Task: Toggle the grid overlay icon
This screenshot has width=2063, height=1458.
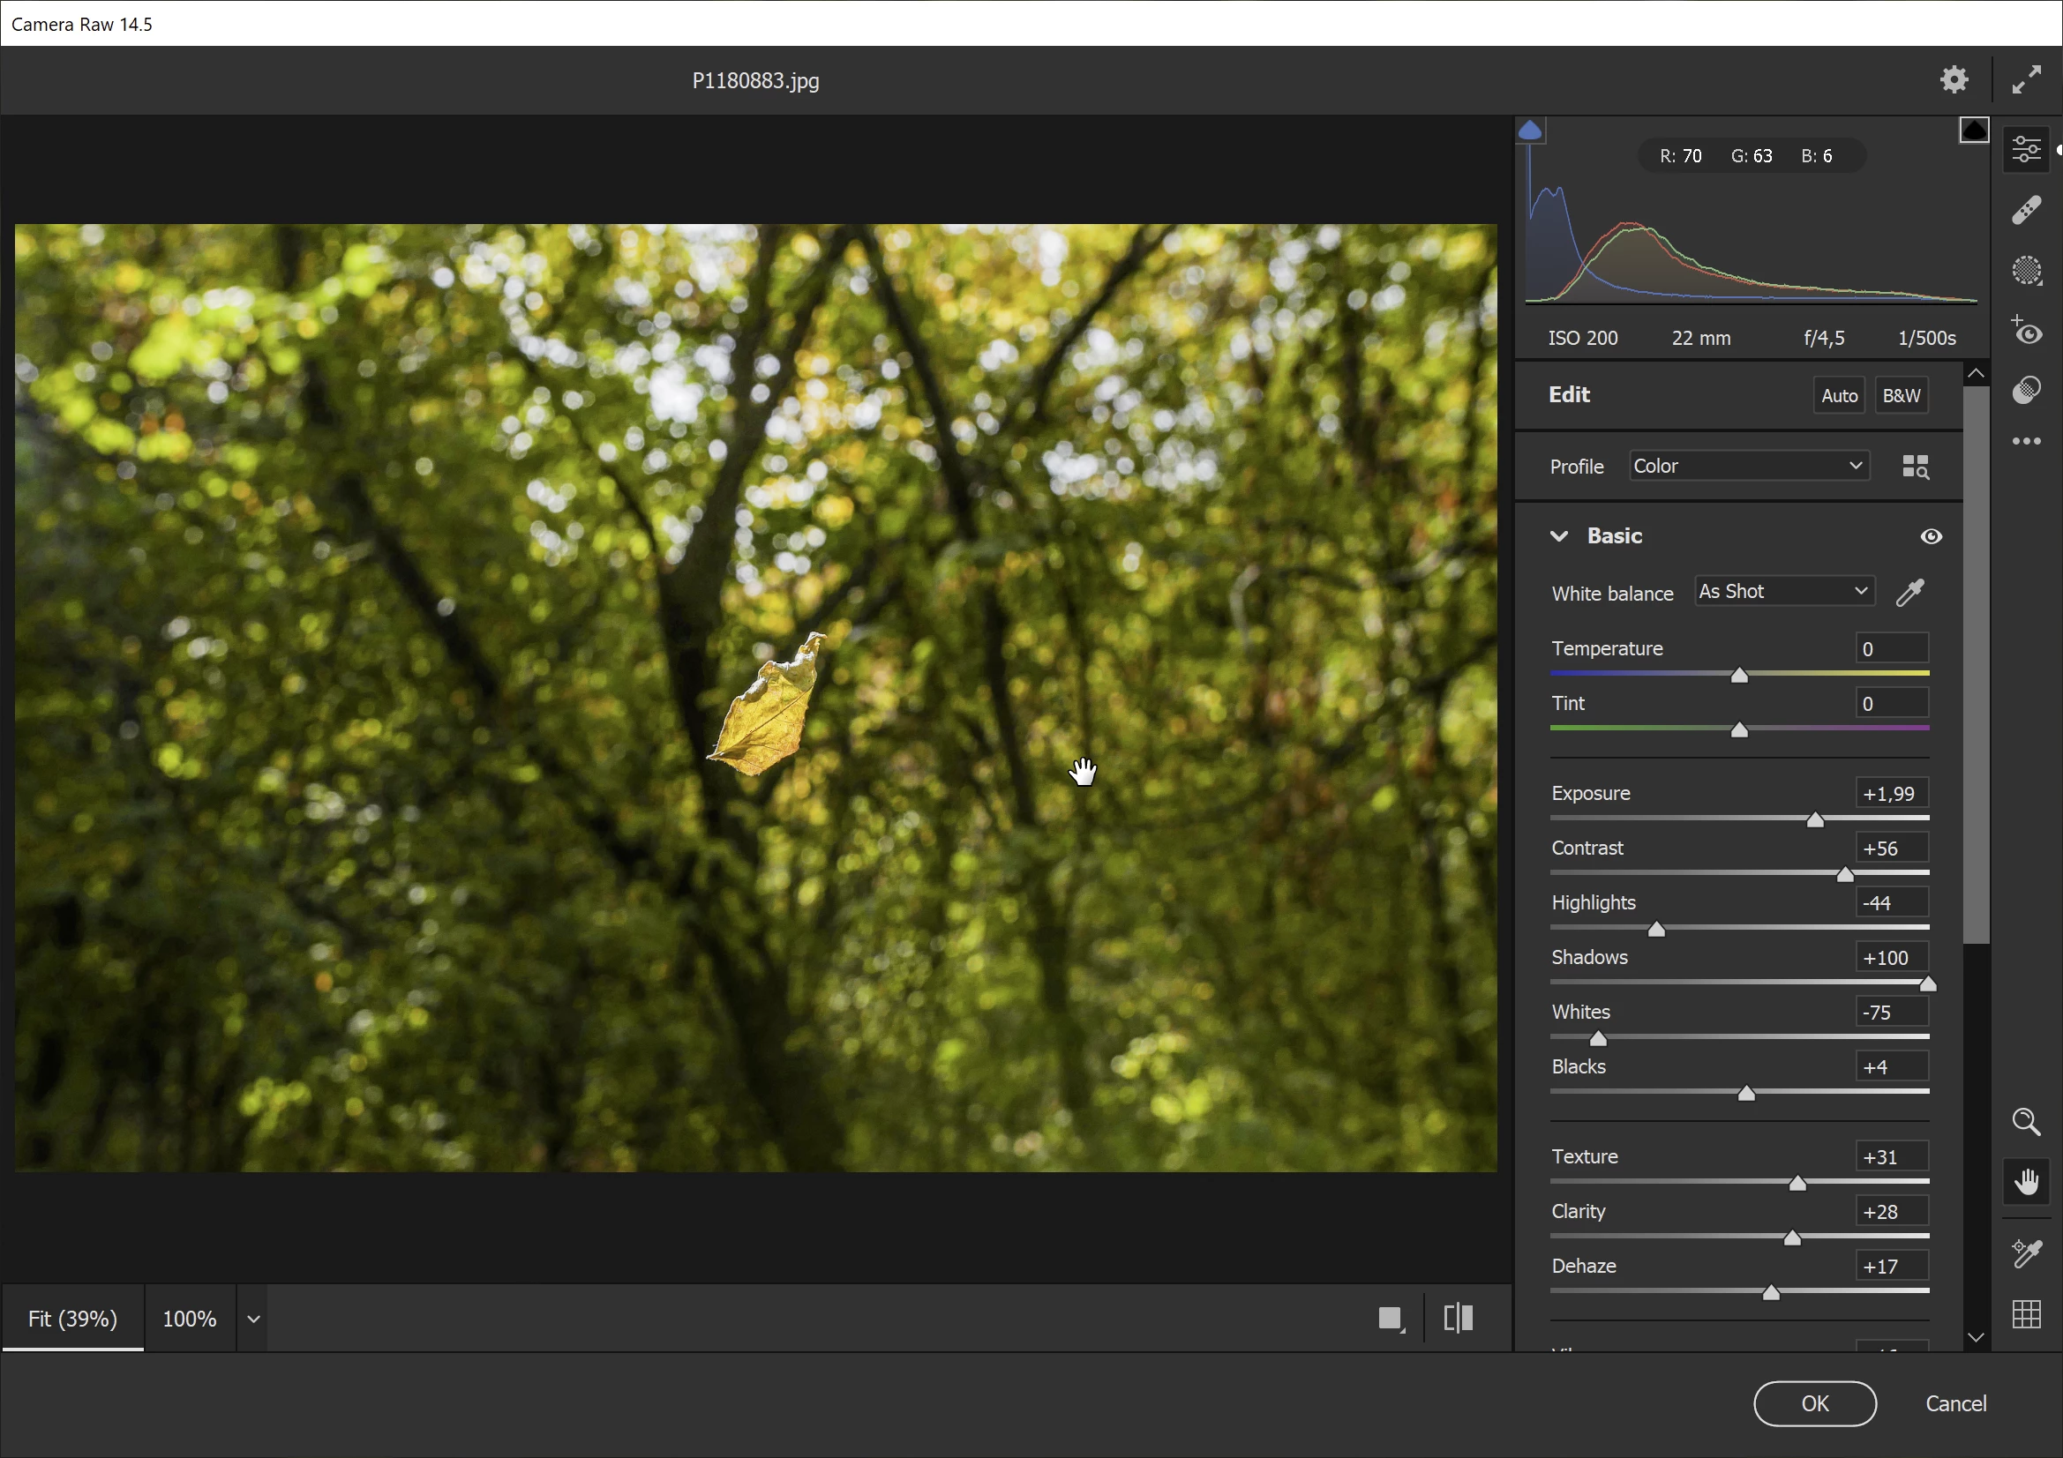Action: pos(2026,1314)
